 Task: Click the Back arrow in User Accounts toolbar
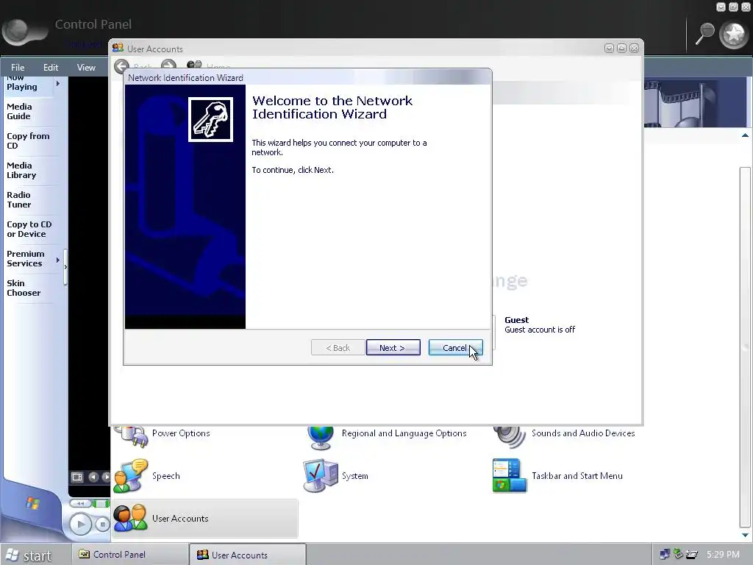click(121, 65)
